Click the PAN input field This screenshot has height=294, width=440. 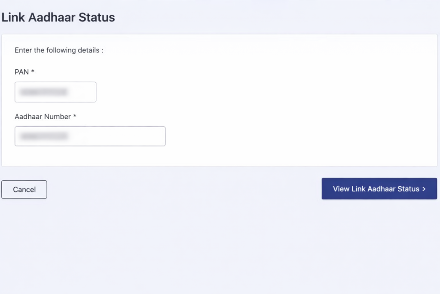[55, 92]
